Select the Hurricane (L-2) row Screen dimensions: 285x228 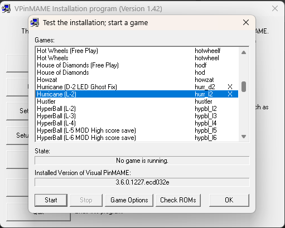[137, 94]
